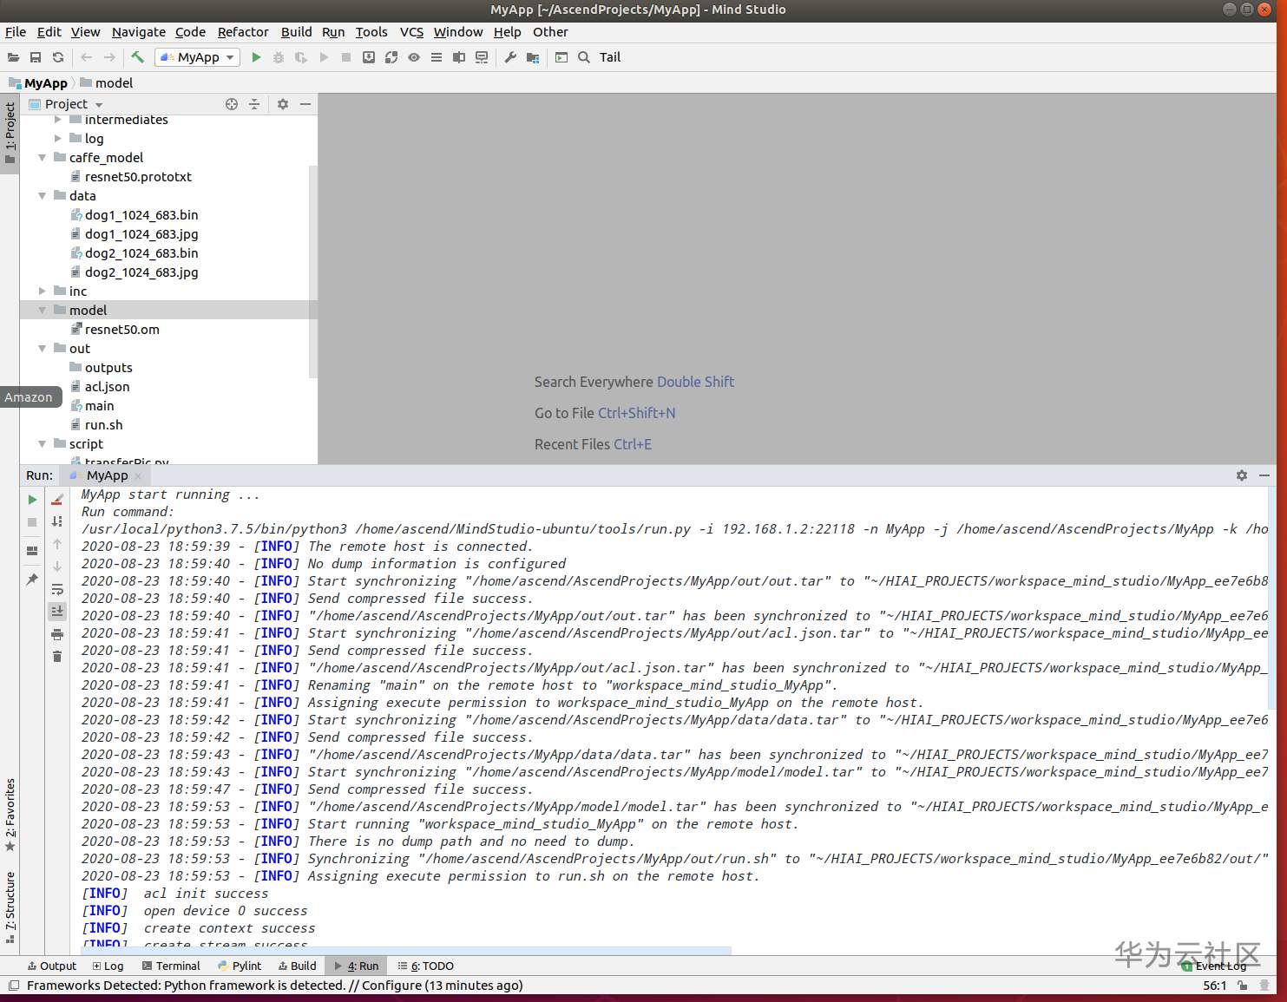The height and width of the screenshot is (1002, 1287).
Task: Click the Synchronize refresh toolbar icon
Action: click(58, 57)
